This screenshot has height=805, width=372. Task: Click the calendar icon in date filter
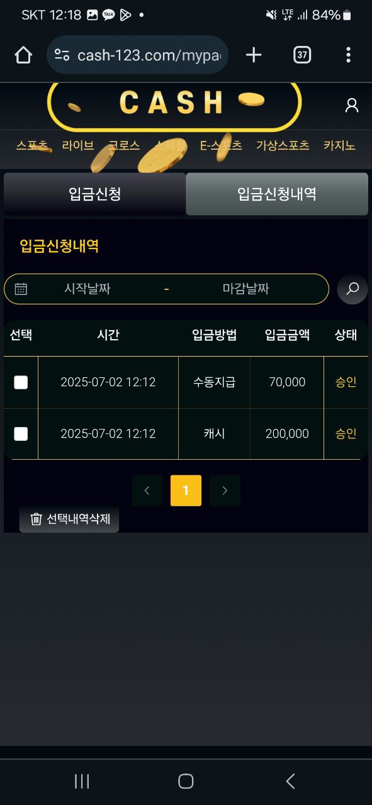tap(21, 289)
